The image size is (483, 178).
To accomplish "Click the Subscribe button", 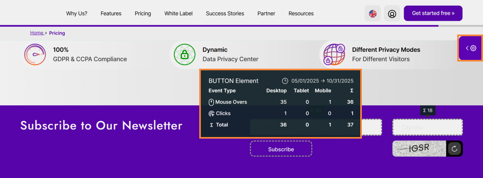I will 281,149.
